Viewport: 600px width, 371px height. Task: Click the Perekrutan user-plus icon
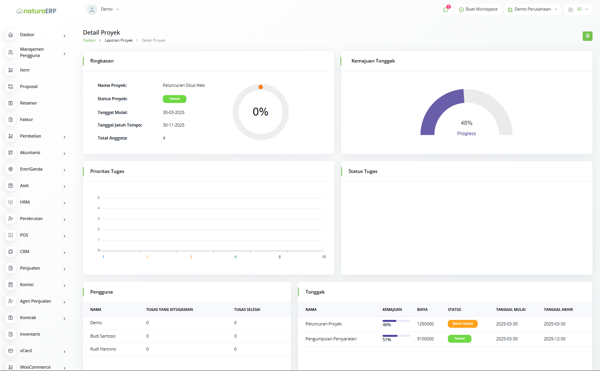tap(11, 219)
